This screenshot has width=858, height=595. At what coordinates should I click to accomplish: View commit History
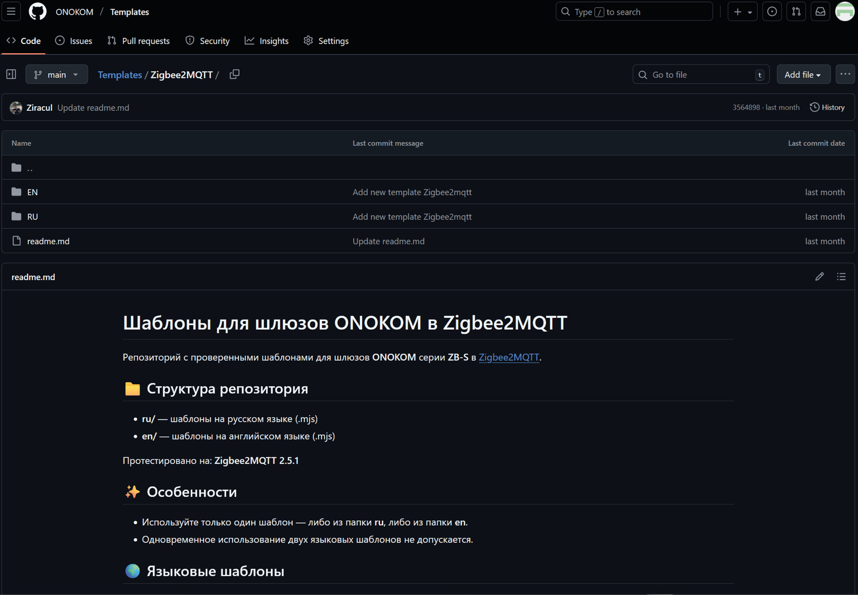(x=827, y=107)
